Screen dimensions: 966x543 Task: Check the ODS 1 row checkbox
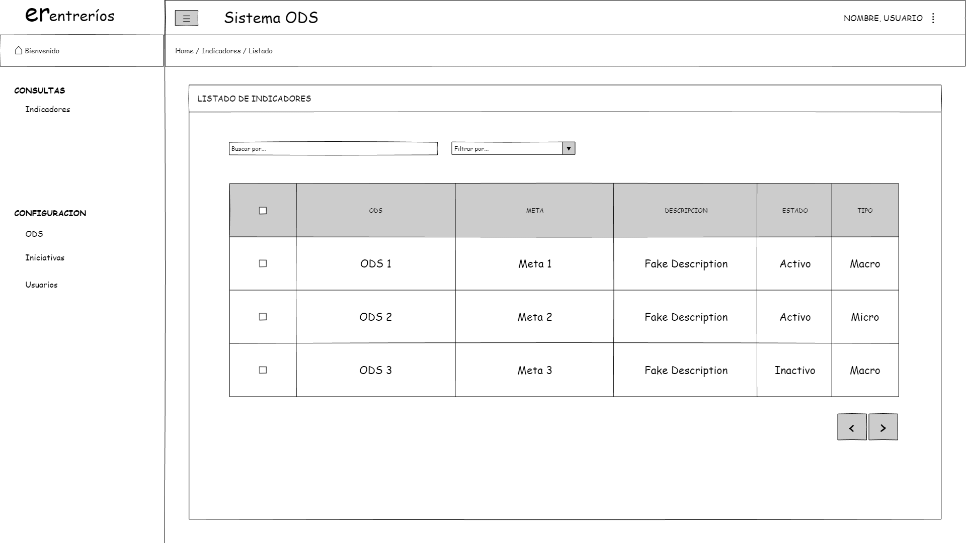(263, 263)
